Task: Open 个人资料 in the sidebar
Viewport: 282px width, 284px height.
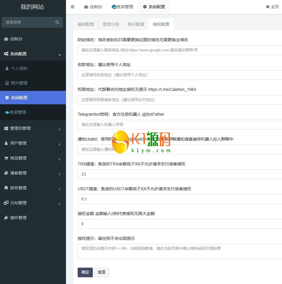Action: point(33,68)
